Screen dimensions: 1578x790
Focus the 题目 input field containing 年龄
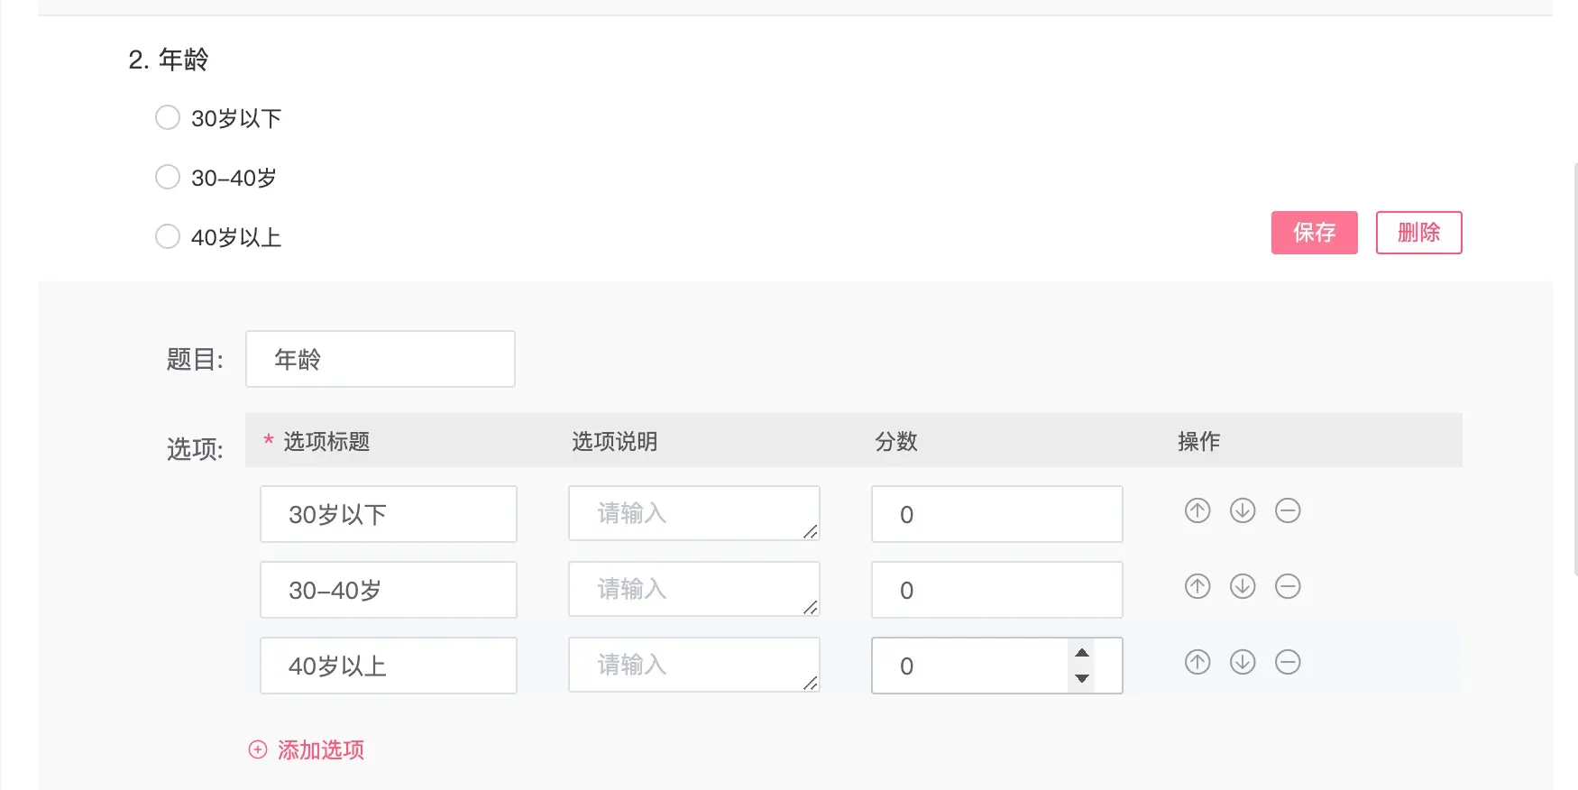(380, 359)
